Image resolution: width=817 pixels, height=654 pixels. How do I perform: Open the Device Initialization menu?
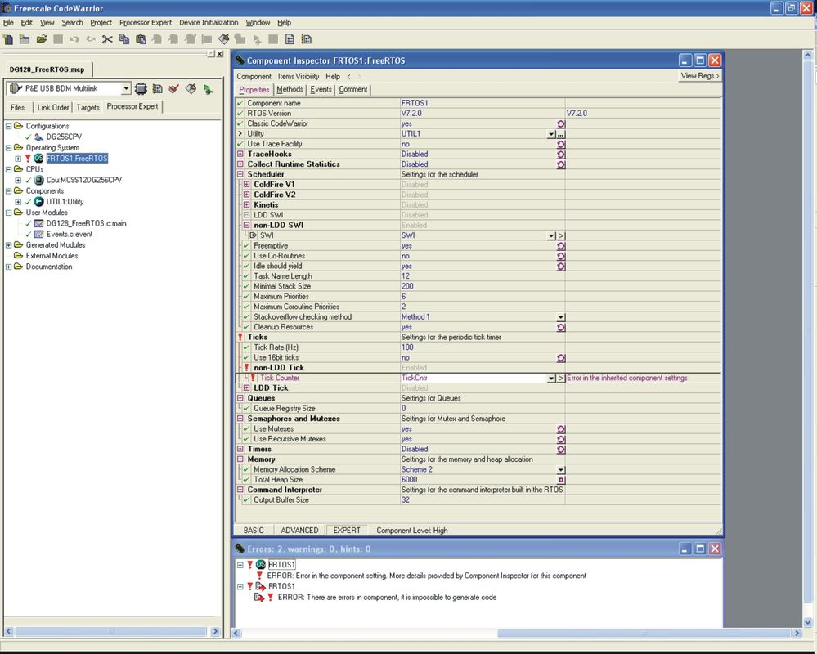point(209,22)
